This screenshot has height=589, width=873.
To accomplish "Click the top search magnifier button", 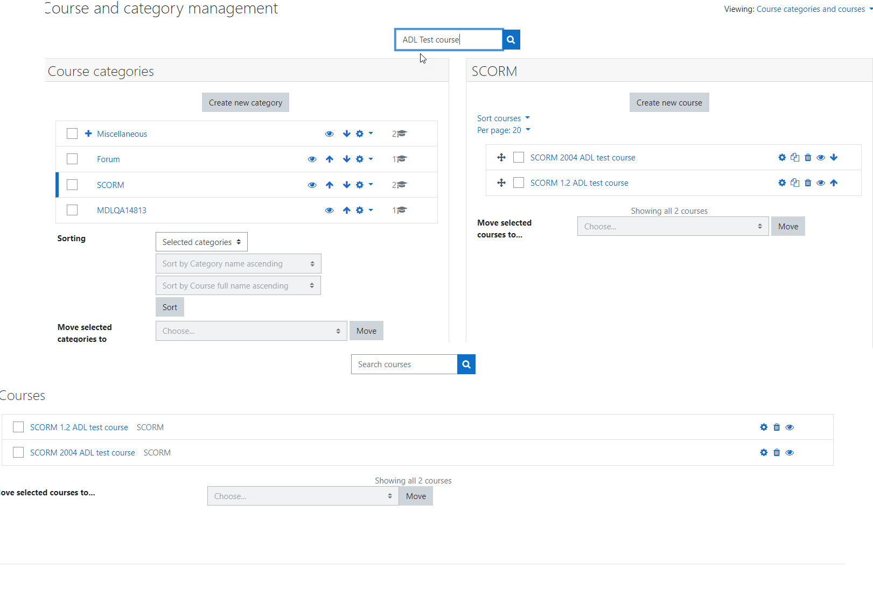I will (511, 39).
